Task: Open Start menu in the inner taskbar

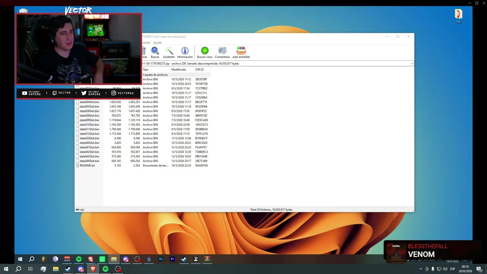Action: click(20, 259)
